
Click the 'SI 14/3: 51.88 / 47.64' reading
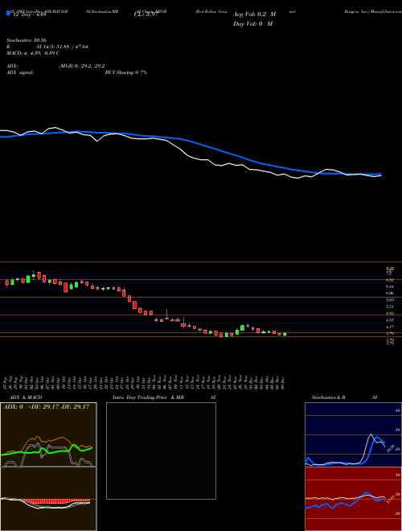(63, 47)
